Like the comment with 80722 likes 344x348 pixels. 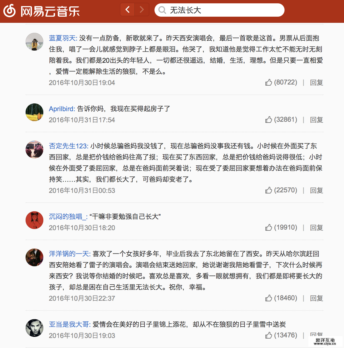[268, 82]
